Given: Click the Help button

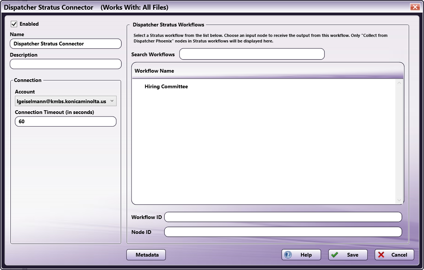Looking at the screenshot, I should pos(301,255).
